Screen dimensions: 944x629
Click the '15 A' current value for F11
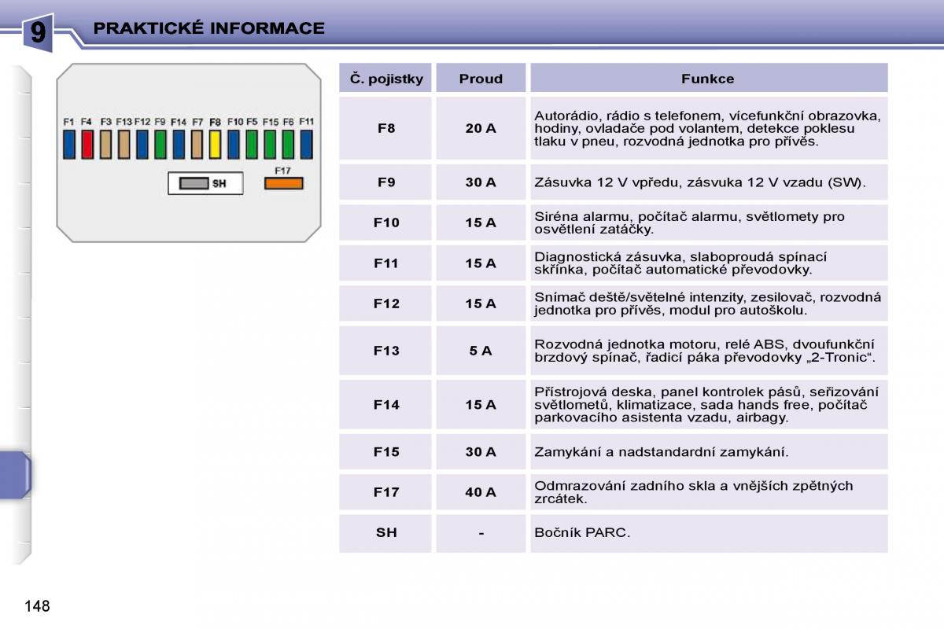click(481, 263)
